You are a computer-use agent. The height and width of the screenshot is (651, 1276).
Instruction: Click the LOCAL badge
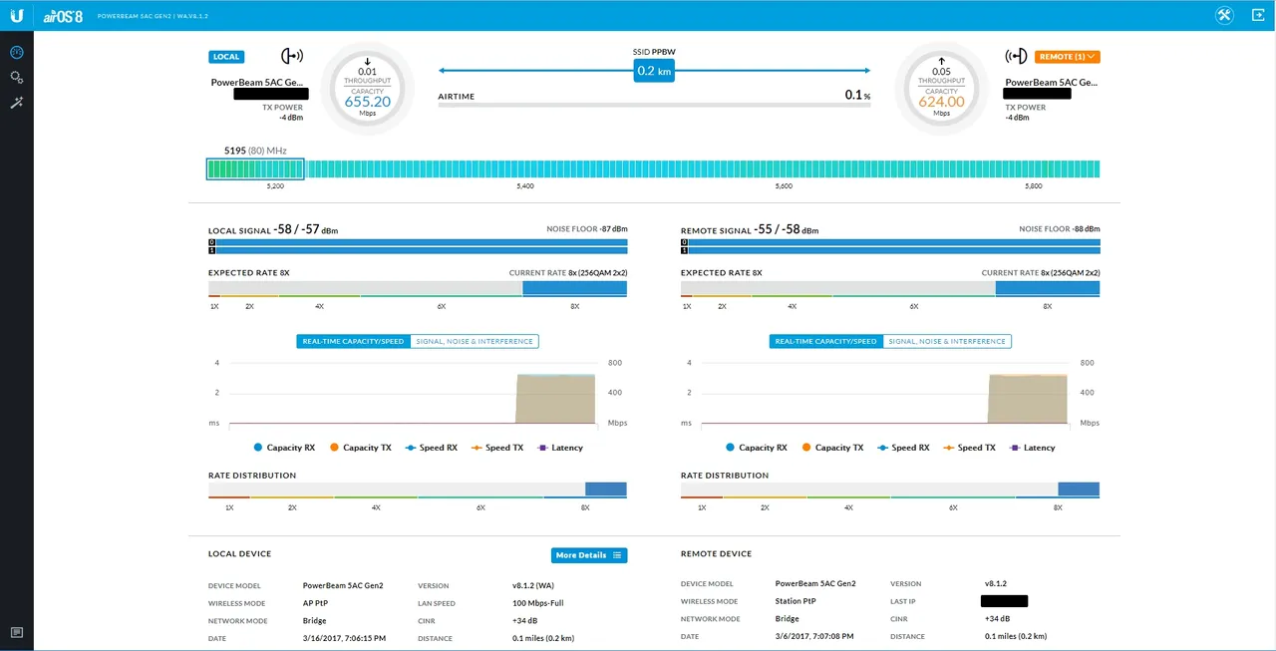tap(226, 57)
